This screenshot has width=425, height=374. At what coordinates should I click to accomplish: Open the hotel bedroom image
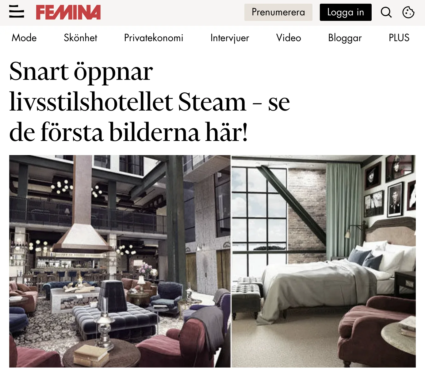(x=324, y=261)
